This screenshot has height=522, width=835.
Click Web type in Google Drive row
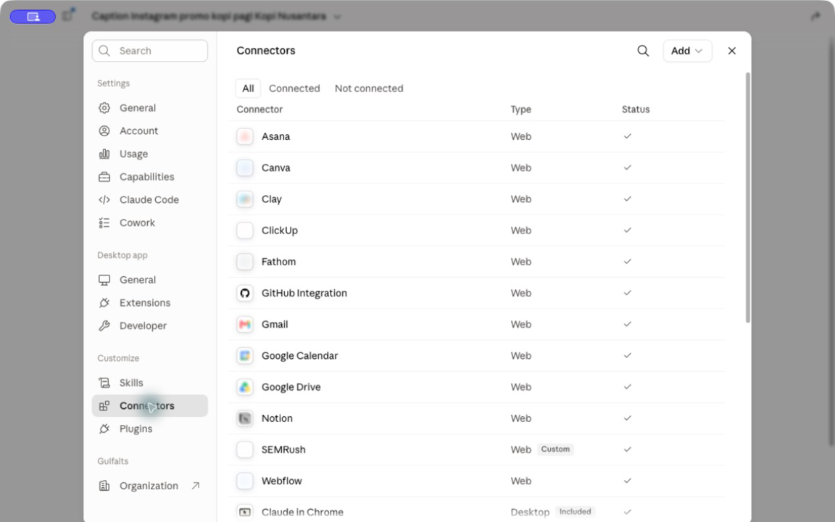(x=521, y=387)
